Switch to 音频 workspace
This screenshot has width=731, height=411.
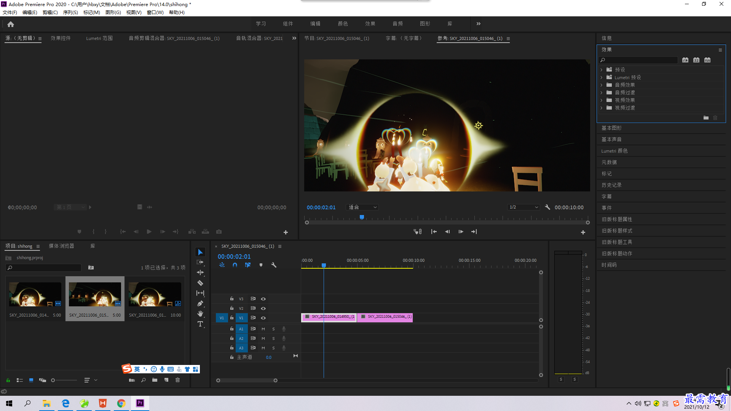click(397, 24)
